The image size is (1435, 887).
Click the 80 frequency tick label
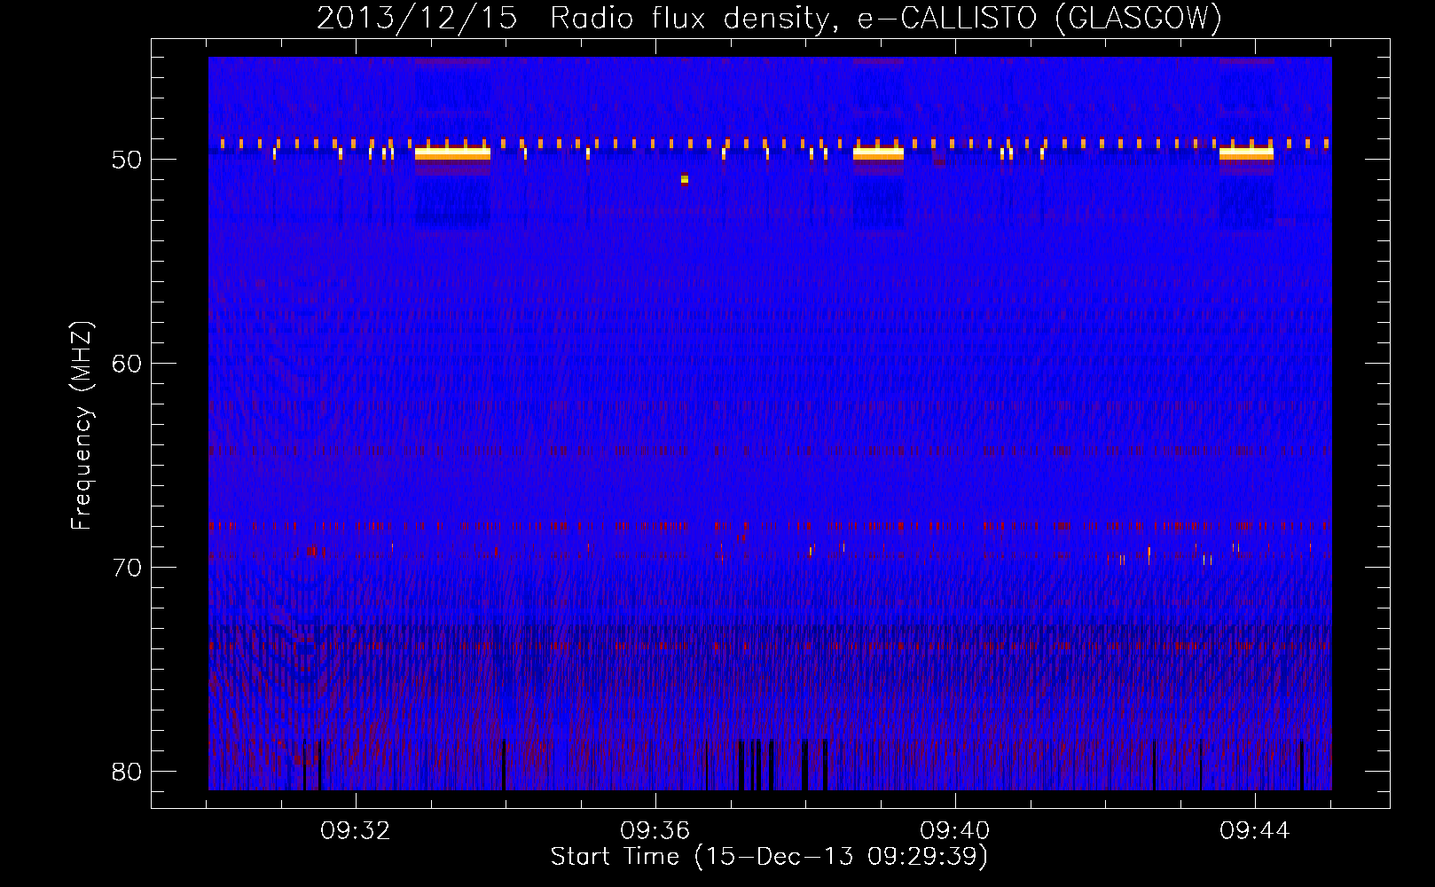click(127, 771)
